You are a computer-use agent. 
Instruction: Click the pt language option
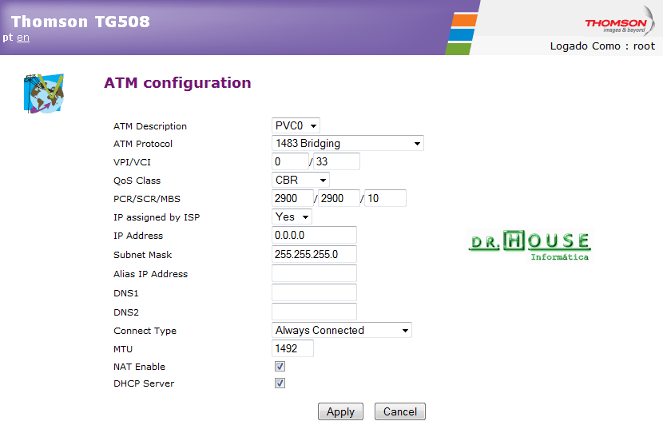[8, 38]
